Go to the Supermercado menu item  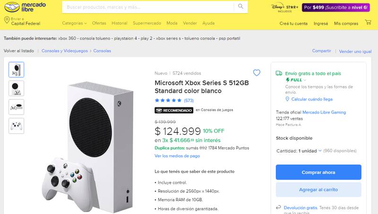pyautogui.click(x=147, y=23)
